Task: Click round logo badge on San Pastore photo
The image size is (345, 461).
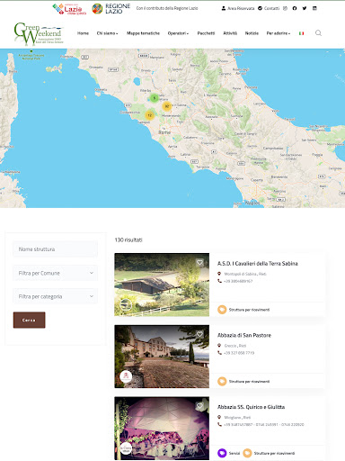Action: tap(126, 376)
